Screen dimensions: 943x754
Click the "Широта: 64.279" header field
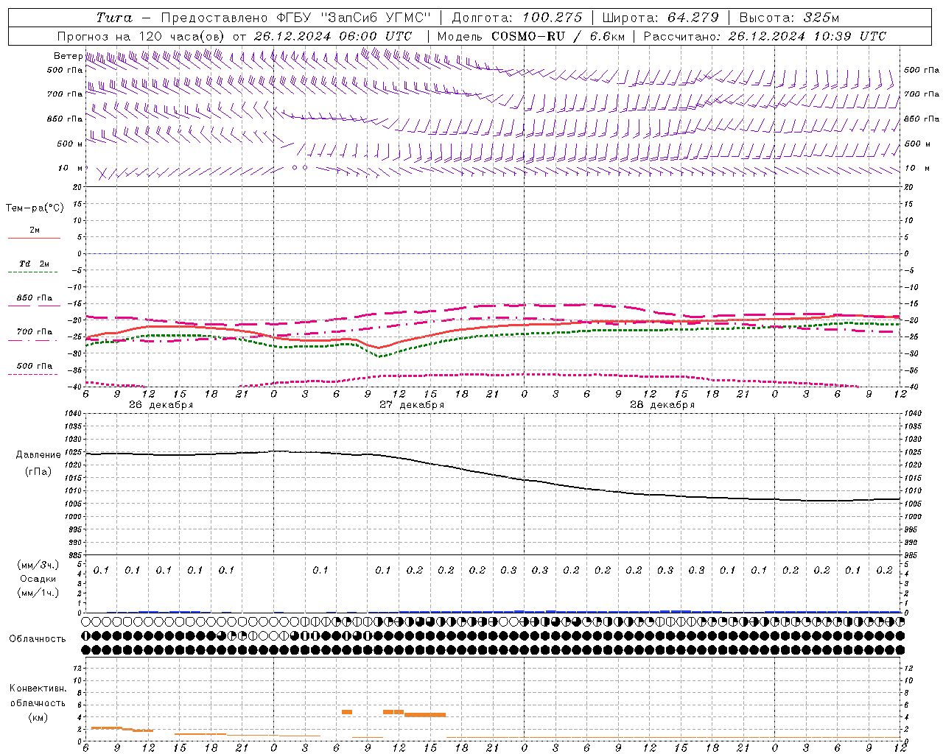point(660,18)
